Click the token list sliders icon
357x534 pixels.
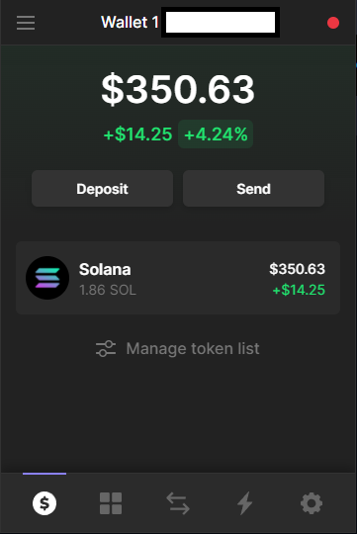coord(106,348)
